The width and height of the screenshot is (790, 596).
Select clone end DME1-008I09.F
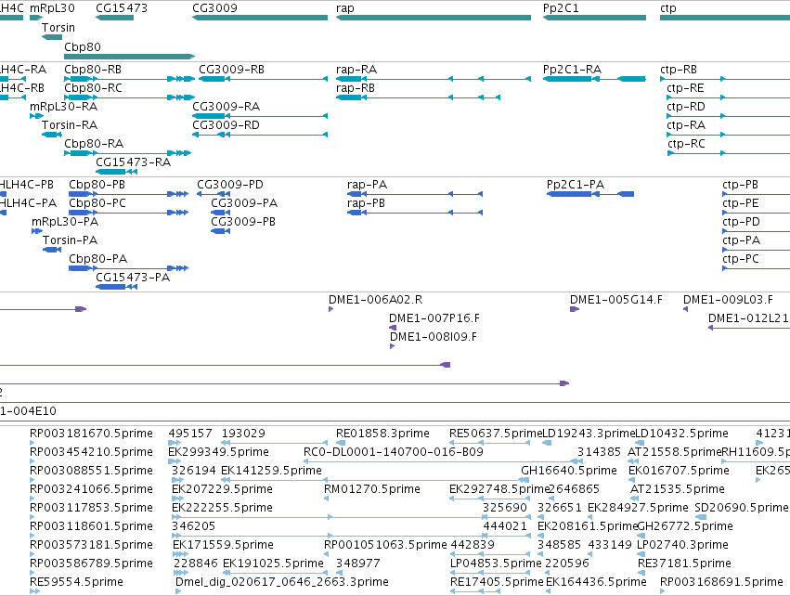coord(434,337)
